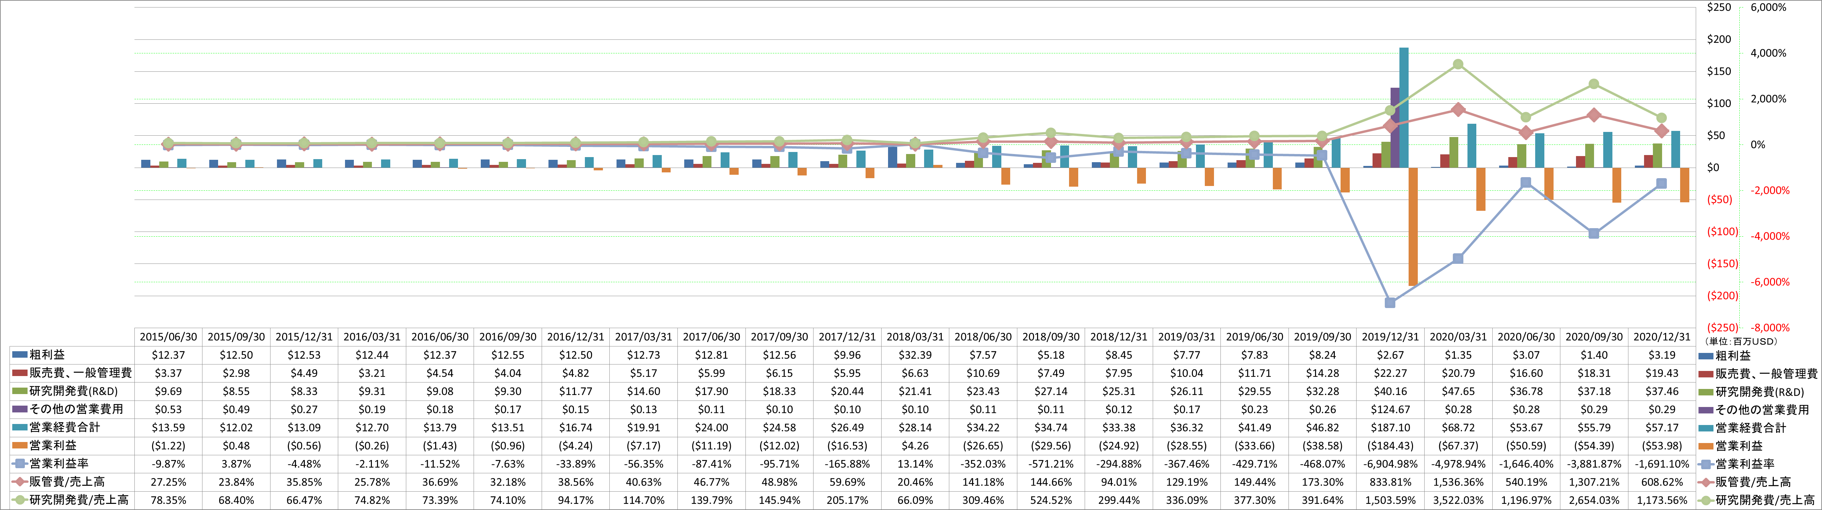Click the 1,536.36% SG&A ratio cell

pyautogui.click(x=1458, y=482)
